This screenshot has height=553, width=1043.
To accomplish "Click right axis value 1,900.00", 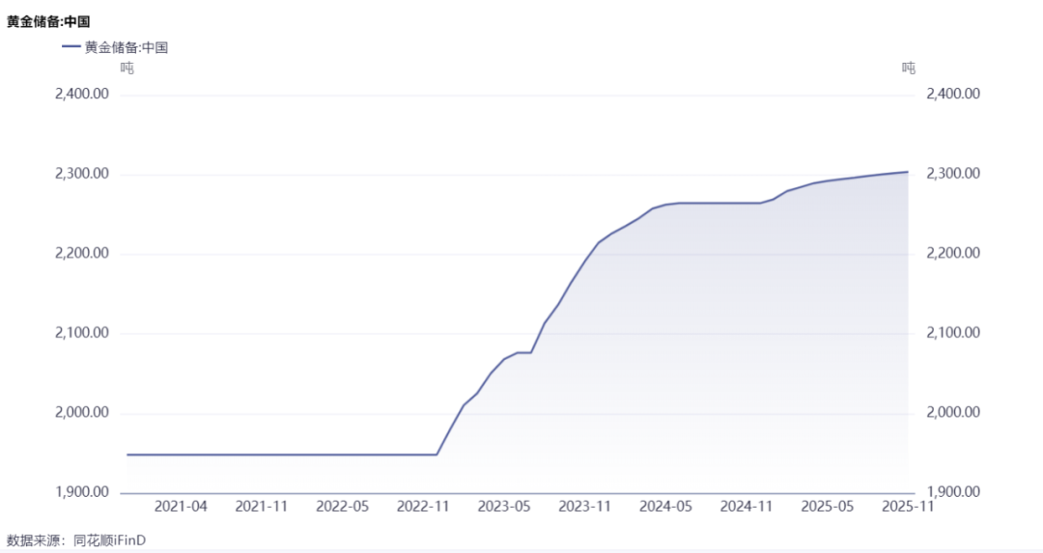I will (x=953, y=492).
